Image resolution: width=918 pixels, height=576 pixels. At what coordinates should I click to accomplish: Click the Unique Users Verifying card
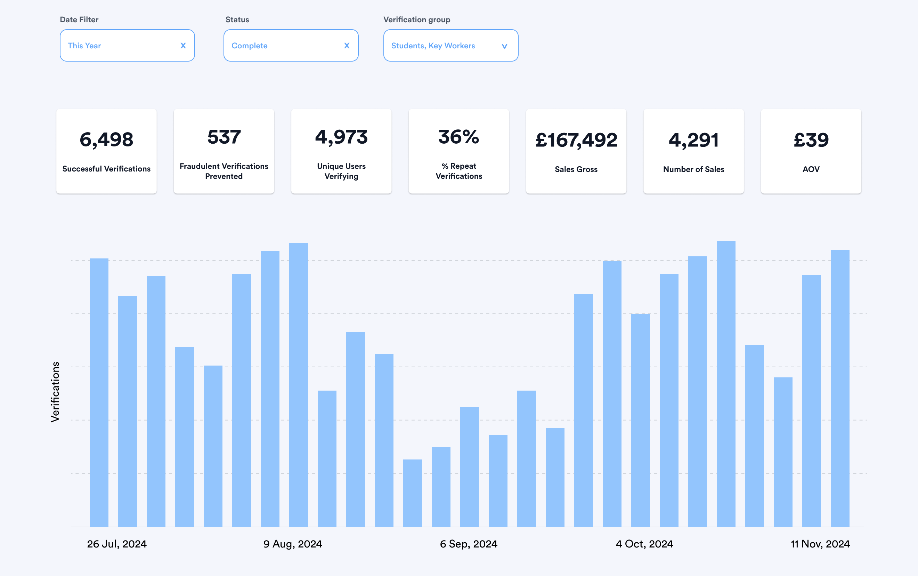341,152
